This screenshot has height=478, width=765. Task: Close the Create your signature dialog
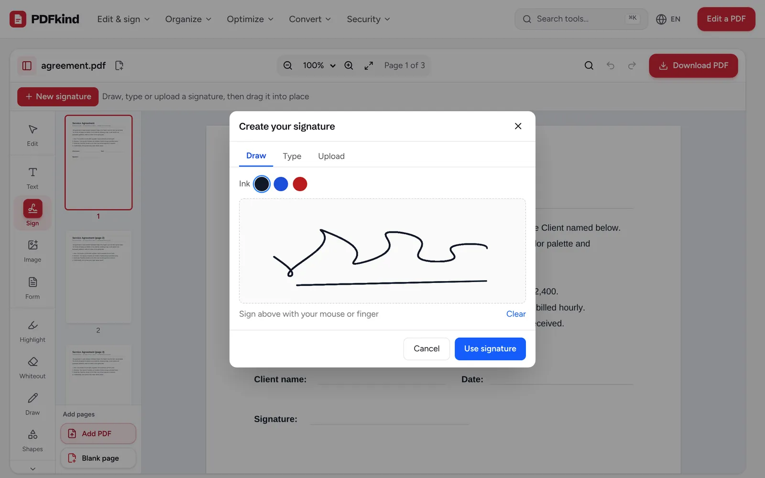tap(518, 126)
